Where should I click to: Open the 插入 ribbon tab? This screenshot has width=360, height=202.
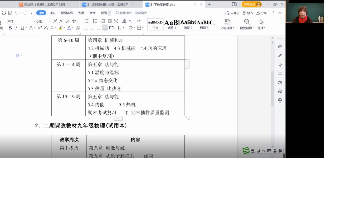pyautogui.click(x=52, y=13)
